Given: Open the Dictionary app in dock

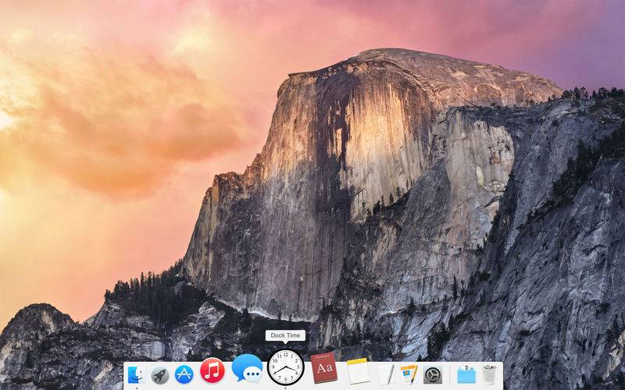Looking at the screenshot, I should 324,367.
